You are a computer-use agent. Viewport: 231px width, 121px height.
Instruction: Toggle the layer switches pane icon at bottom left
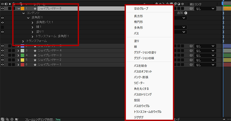click(2, 119)
